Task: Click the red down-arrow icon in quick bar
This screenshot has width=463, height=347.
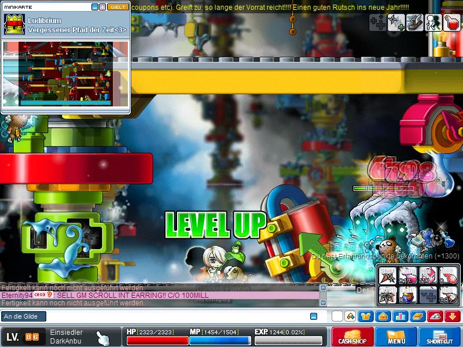Action: point(453,316)
